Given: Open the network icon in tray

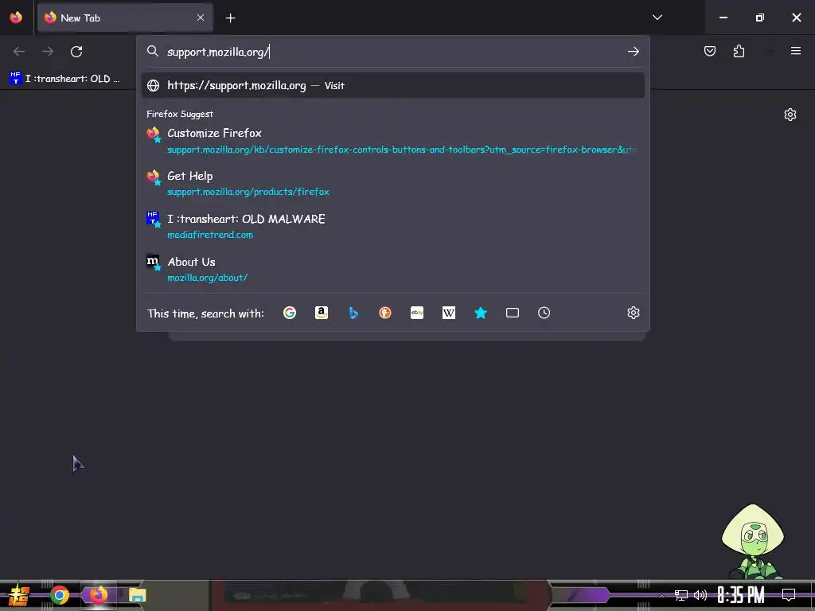Looking at the screenshot, I should click(680, 595).
